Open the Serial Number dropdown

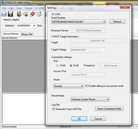click(x=78, y=22)
